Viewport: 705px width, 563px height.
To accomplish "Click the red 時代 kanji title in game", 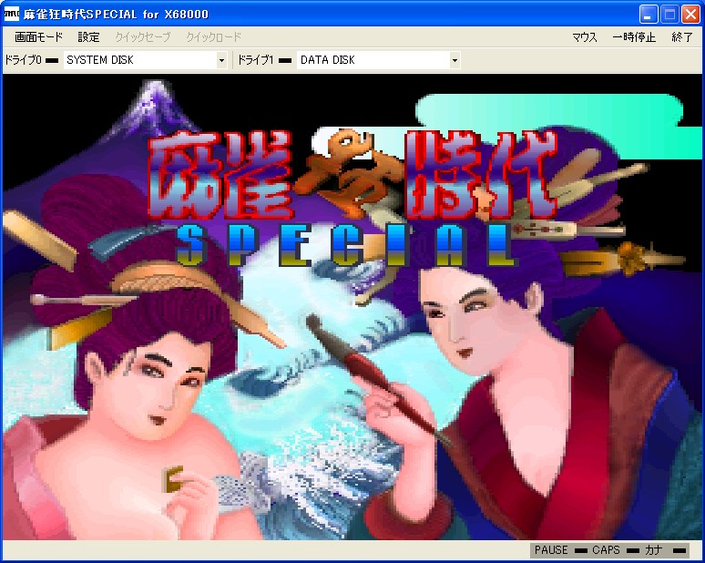I will [481, 176].
